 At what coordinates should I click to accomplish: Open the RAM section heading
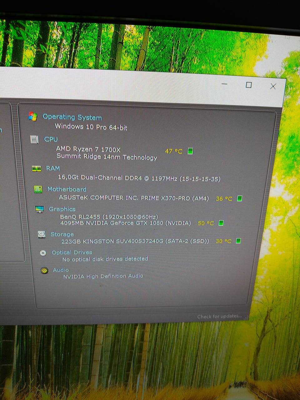pos(53,168)
